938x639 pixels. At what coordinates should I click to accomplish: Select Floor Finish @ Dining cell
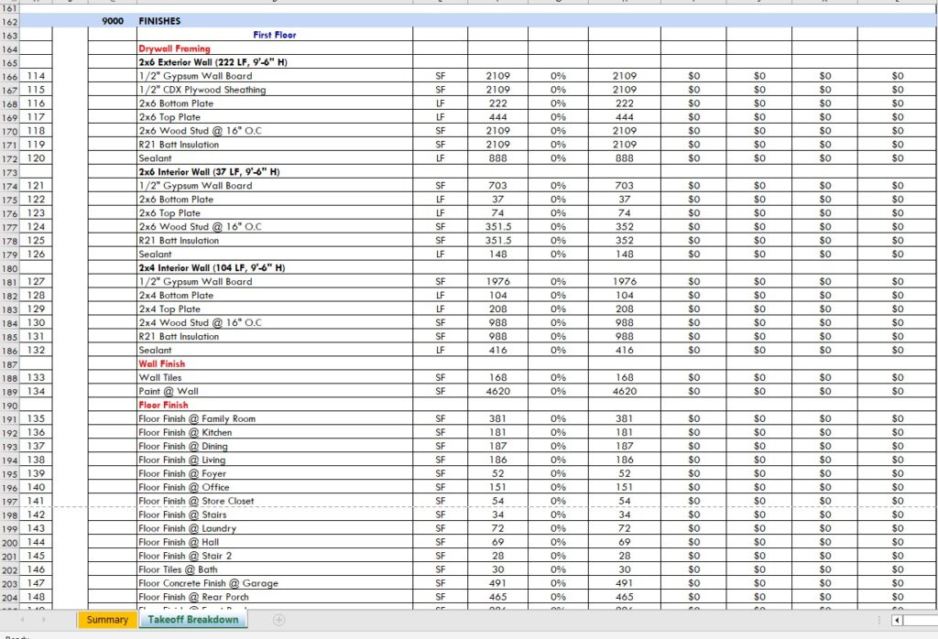(x=275, y=446)
